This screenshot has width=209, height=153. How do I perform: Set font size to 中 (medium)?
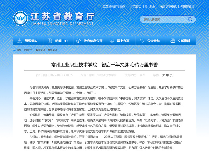(x=167, y=75)
